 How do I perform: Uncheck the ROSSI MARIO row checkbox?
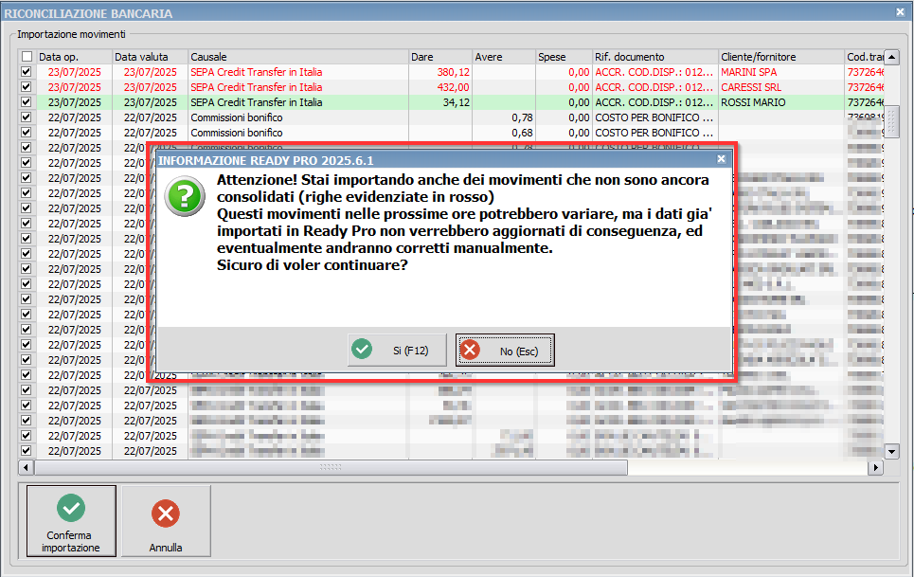[x=27, y=102]
